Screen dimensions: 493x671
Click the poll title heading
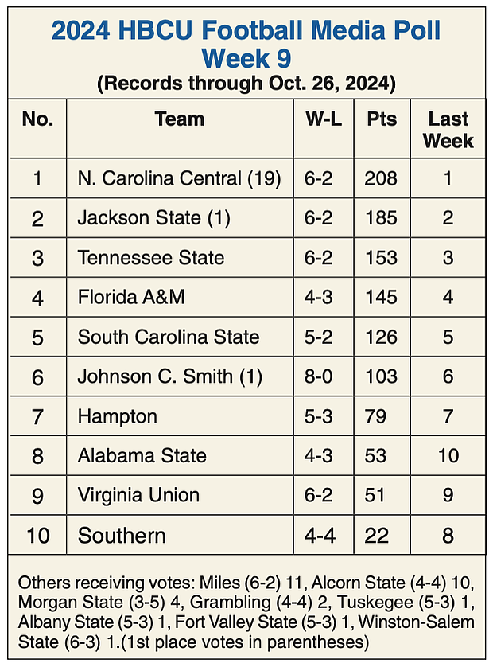(x=246, y=44)
